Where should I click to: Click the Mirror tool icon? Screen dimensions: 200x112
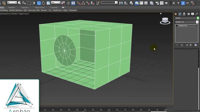(121, 3)
